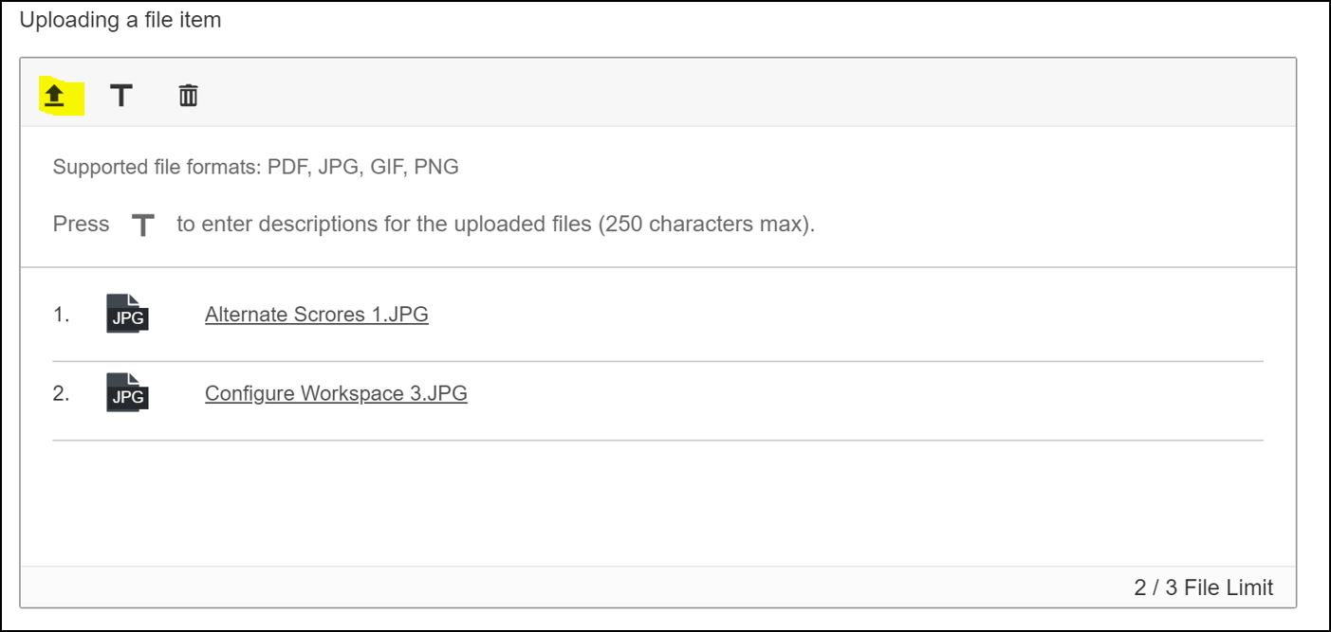Select list number 1 of first file
1331x632 pixels.
click(61, 315)
